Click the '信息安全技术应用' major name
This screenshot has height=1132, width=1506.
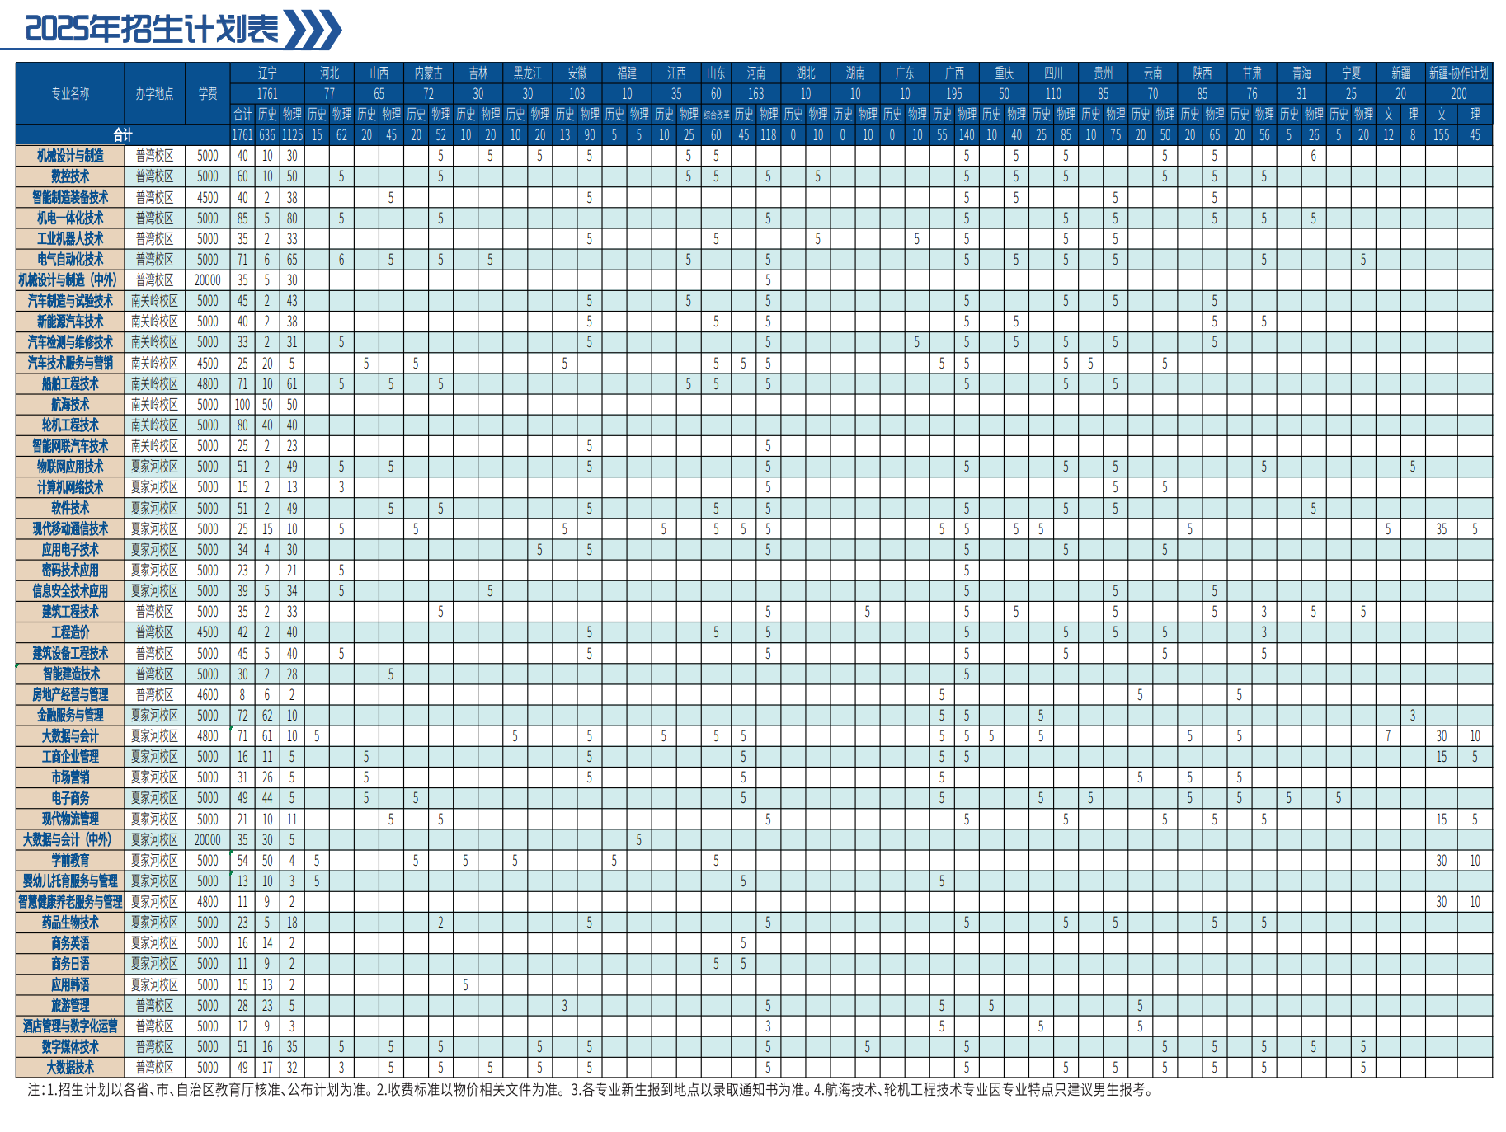coord(70,590)
